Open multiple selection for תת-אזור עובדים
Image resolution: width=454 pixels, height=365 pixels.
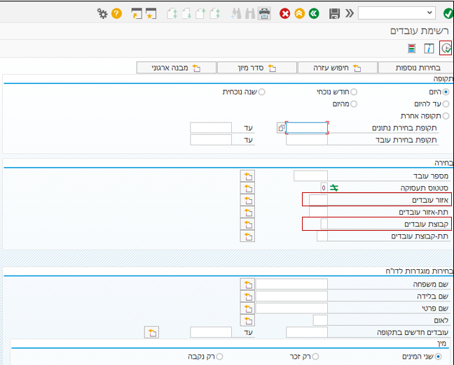(247, 212)
